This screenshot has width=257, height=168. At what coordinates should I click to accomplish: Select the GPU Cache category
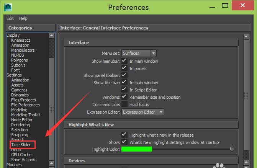tap(21, 155)
